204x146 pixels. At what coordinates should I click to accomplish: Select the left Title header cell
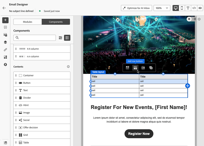(x=115, y=77)
